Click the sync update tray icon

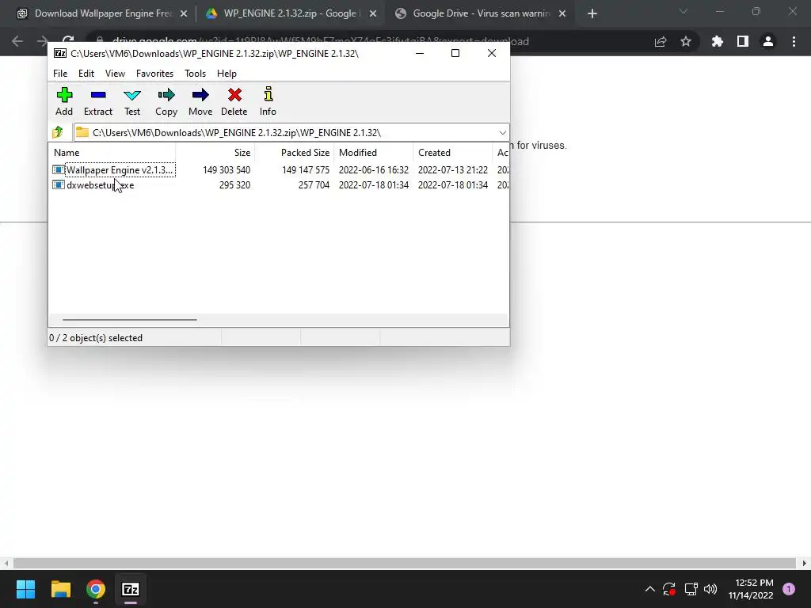[x=669, y=589]
